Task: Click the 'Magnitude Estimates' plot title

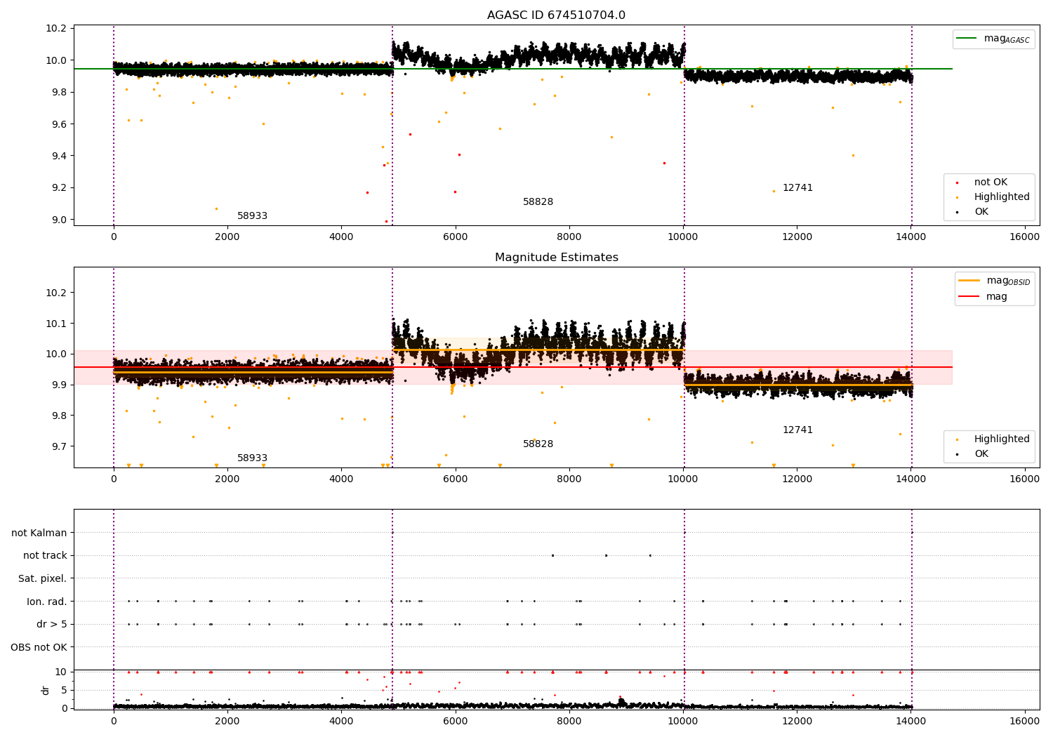Action: [x=556, y=258]
